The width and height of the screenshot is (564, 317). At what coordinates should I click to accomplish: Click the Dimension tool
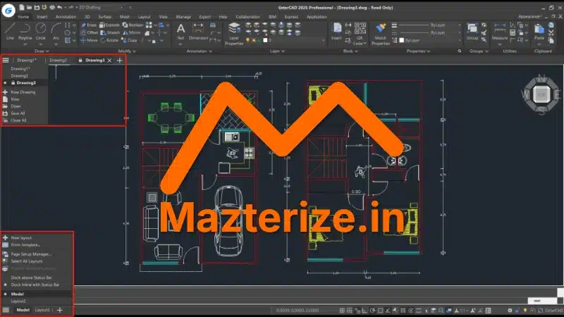(x=198, y=31)
